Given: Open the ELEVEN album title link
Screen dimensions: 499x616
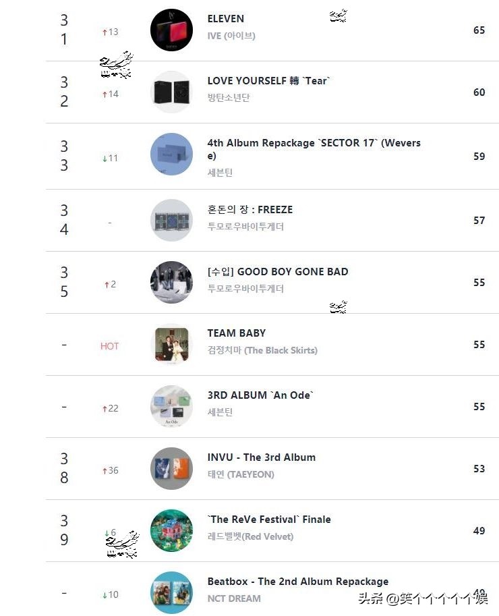Looking at the screenshot, I should pos(226,19).
